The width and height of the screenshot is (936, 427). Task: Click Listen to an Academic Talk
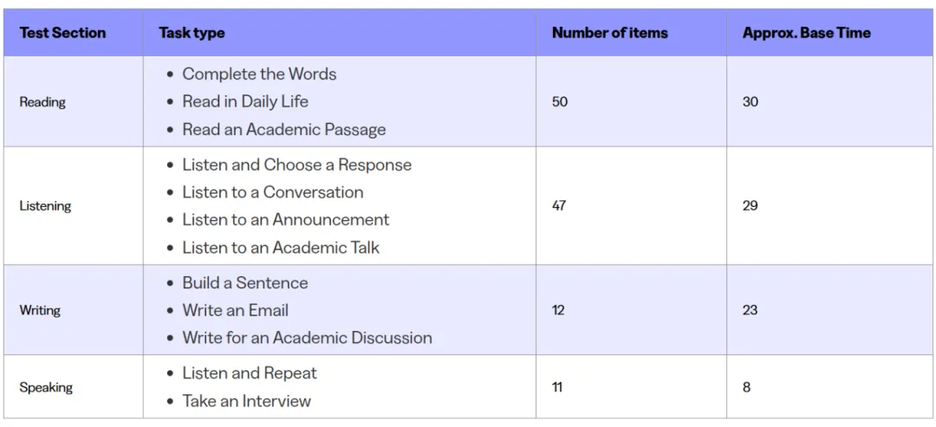281,247
